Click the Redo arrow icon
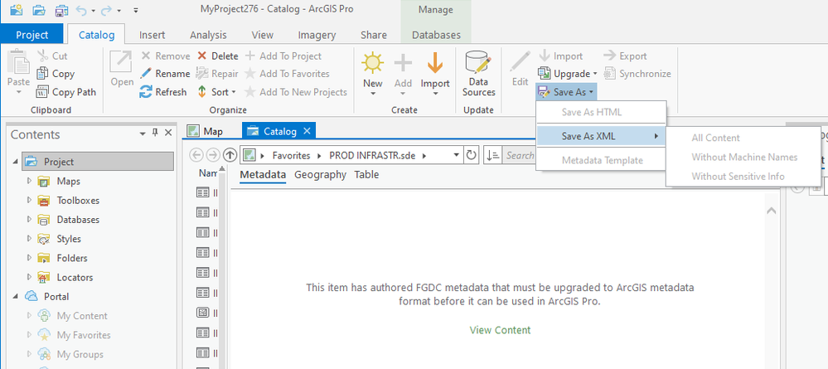This screenshot has height=369, width=828. [106, 9]
